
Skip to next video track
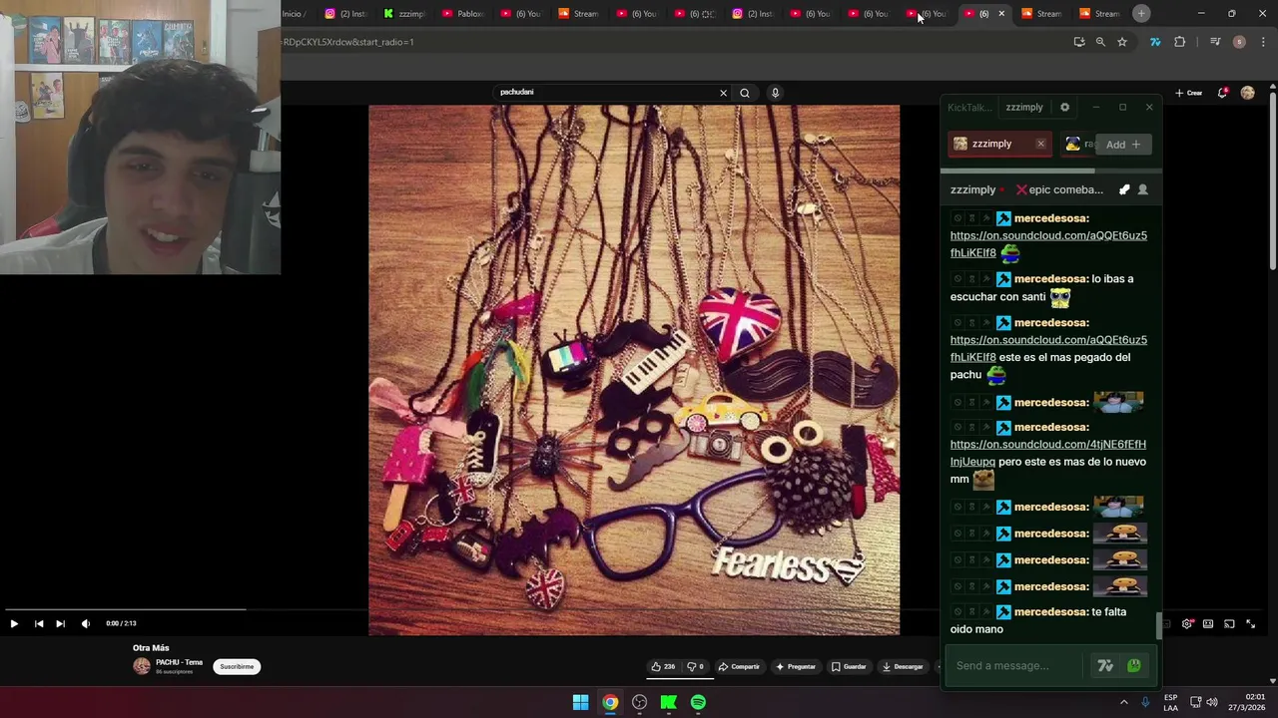coord(60,623)
